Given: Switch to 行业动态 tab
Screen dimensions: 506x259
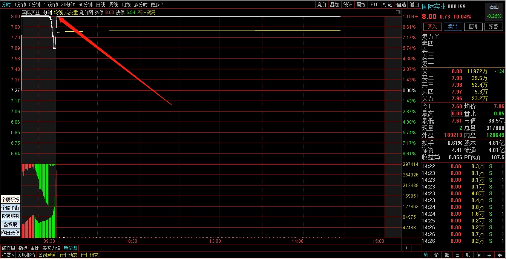Looking at the screenshot, I should click(x=68, y=255).
